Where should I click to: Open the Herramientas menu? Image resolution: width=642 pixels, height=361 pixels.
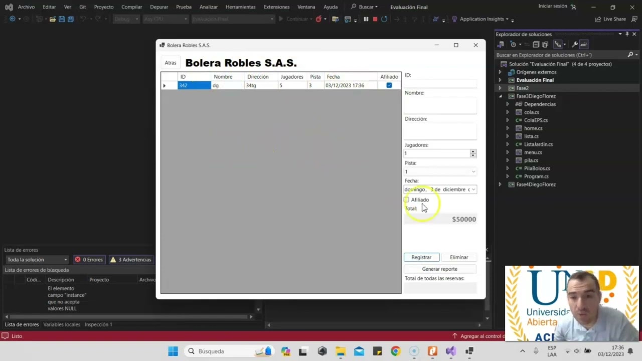pos(240,7)
